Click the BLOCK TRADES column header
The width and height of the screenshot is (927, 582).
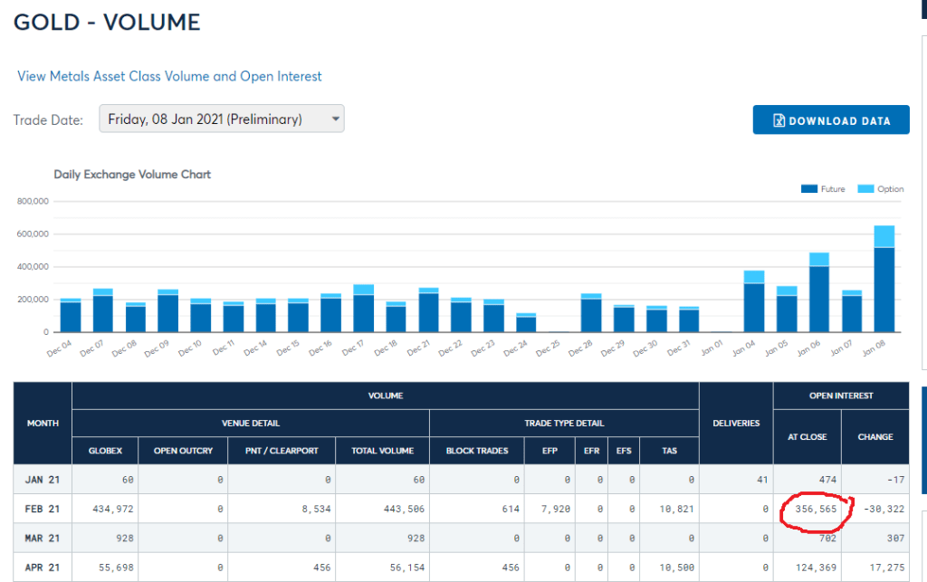[477, 451]
